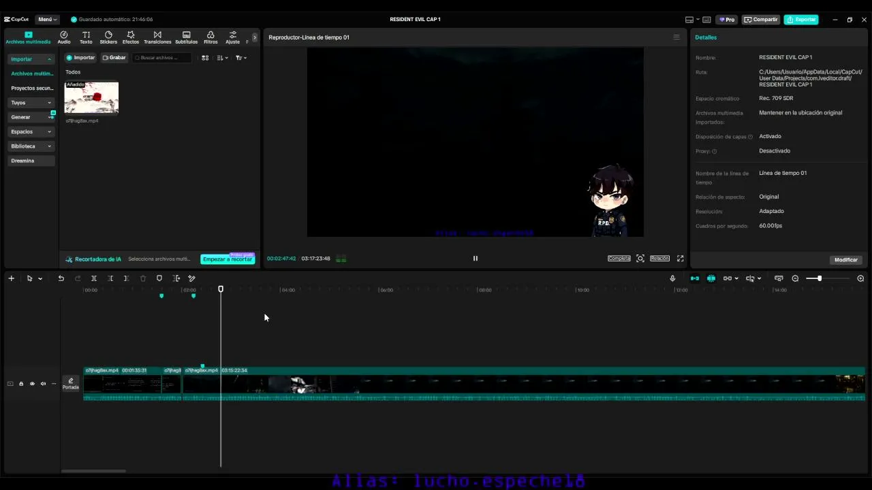The width and height of the screenshot is (872, 490).
Task: Open the Audio tab
Action: pyautogui.click(x=63, y=37)
